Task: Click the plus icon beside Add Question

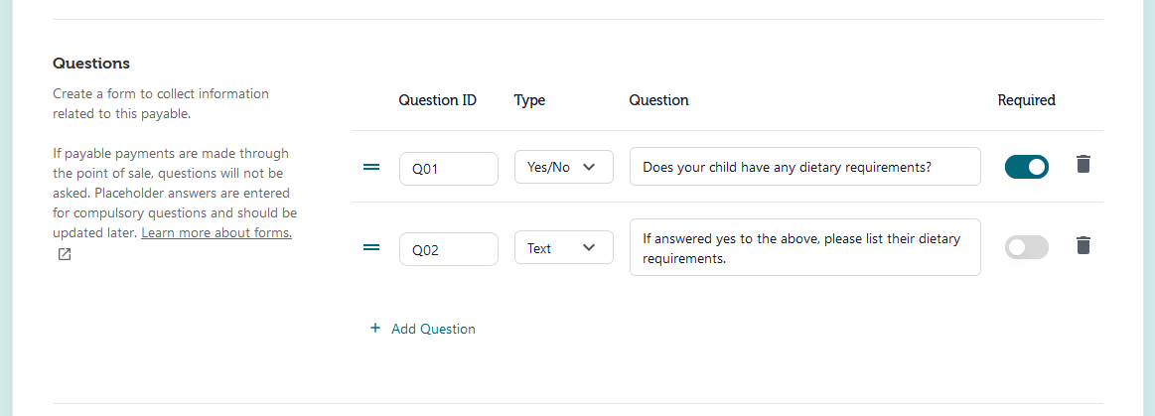Action: click(x=375, y=329)
